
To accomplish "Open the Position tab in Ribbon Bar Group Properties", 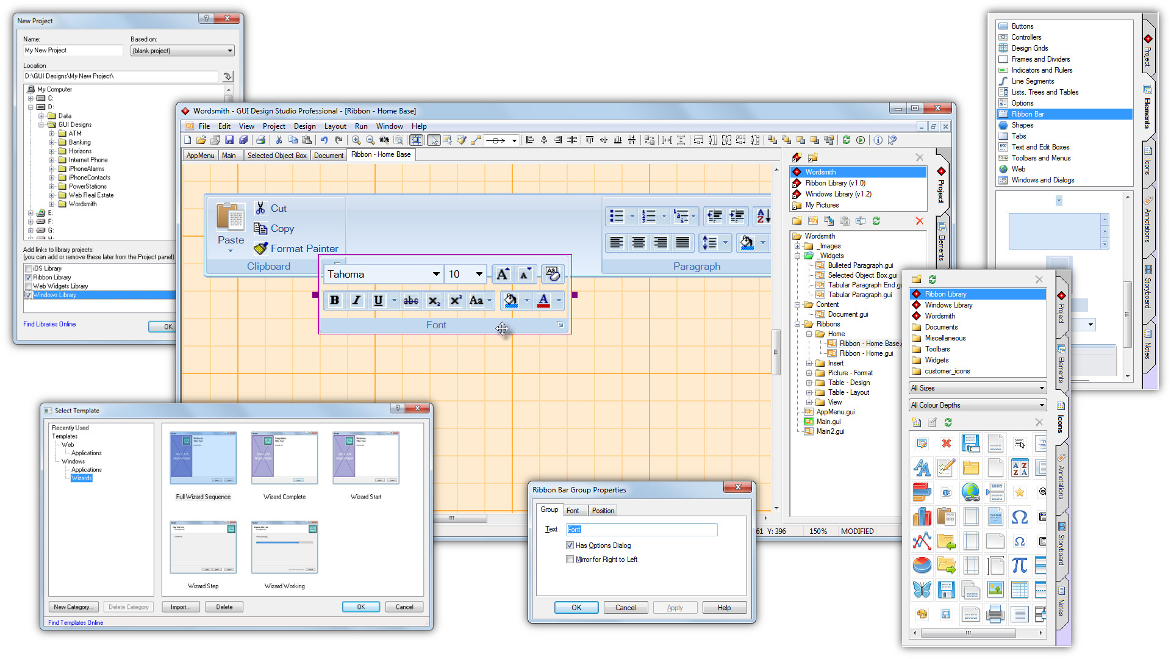I will point(603,511).
